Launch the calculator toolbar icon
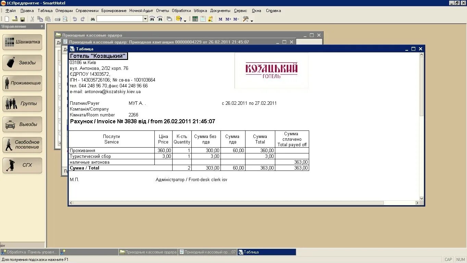 pos(195,19)
